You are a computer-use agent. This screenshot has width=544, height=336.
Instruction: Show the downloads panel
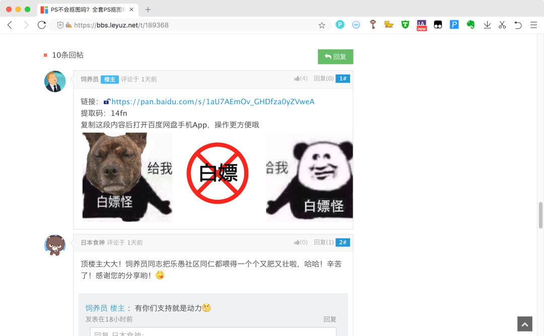coord(487,25)
